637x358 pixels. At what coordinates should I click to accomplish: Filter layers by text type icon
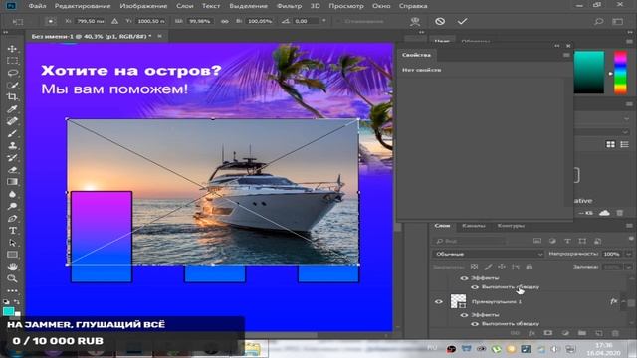pos(567,241)
